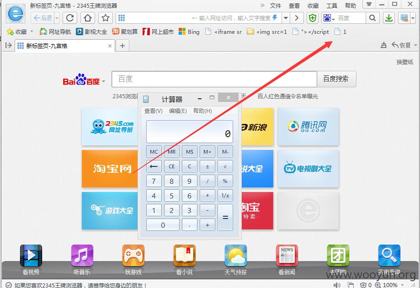
Task: Click the 百度搜索 button
Action: coord(336,79)
